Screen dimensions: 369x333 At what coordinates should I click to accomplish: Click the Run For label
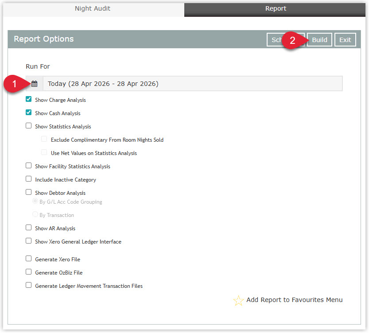tap(38, 66)
